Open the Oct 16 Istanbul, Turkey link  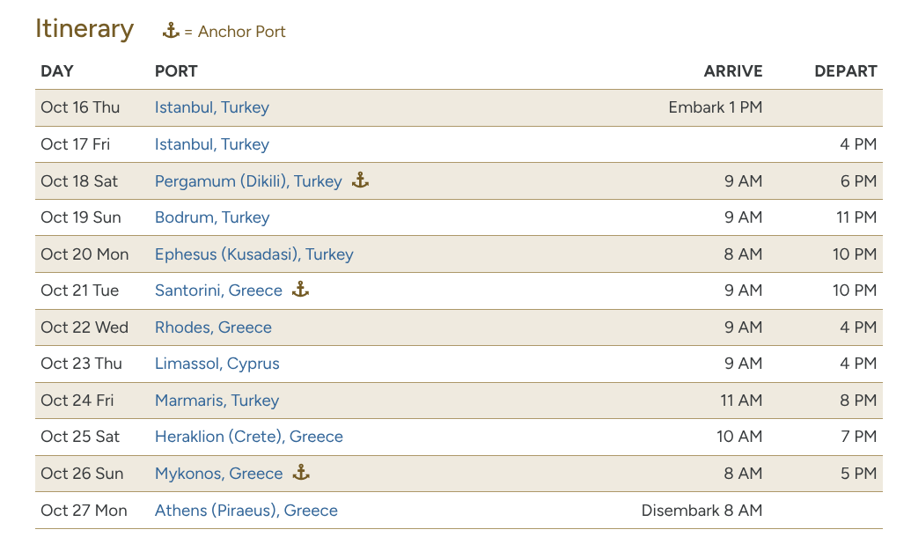tap(212, 107)
